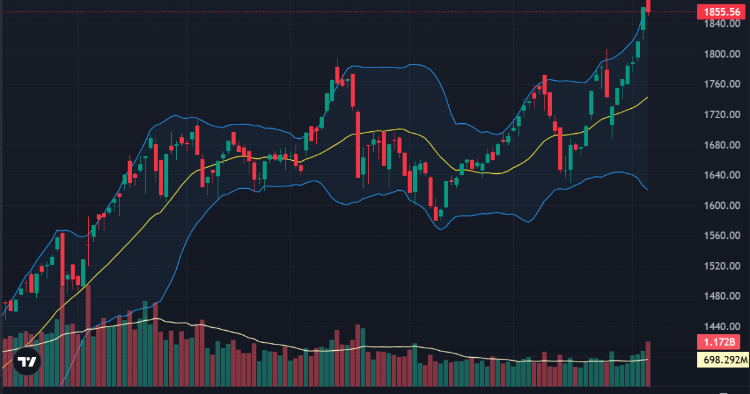
Task: Click the right end of the yellow basis line
Action: click(x=647, y=98)
